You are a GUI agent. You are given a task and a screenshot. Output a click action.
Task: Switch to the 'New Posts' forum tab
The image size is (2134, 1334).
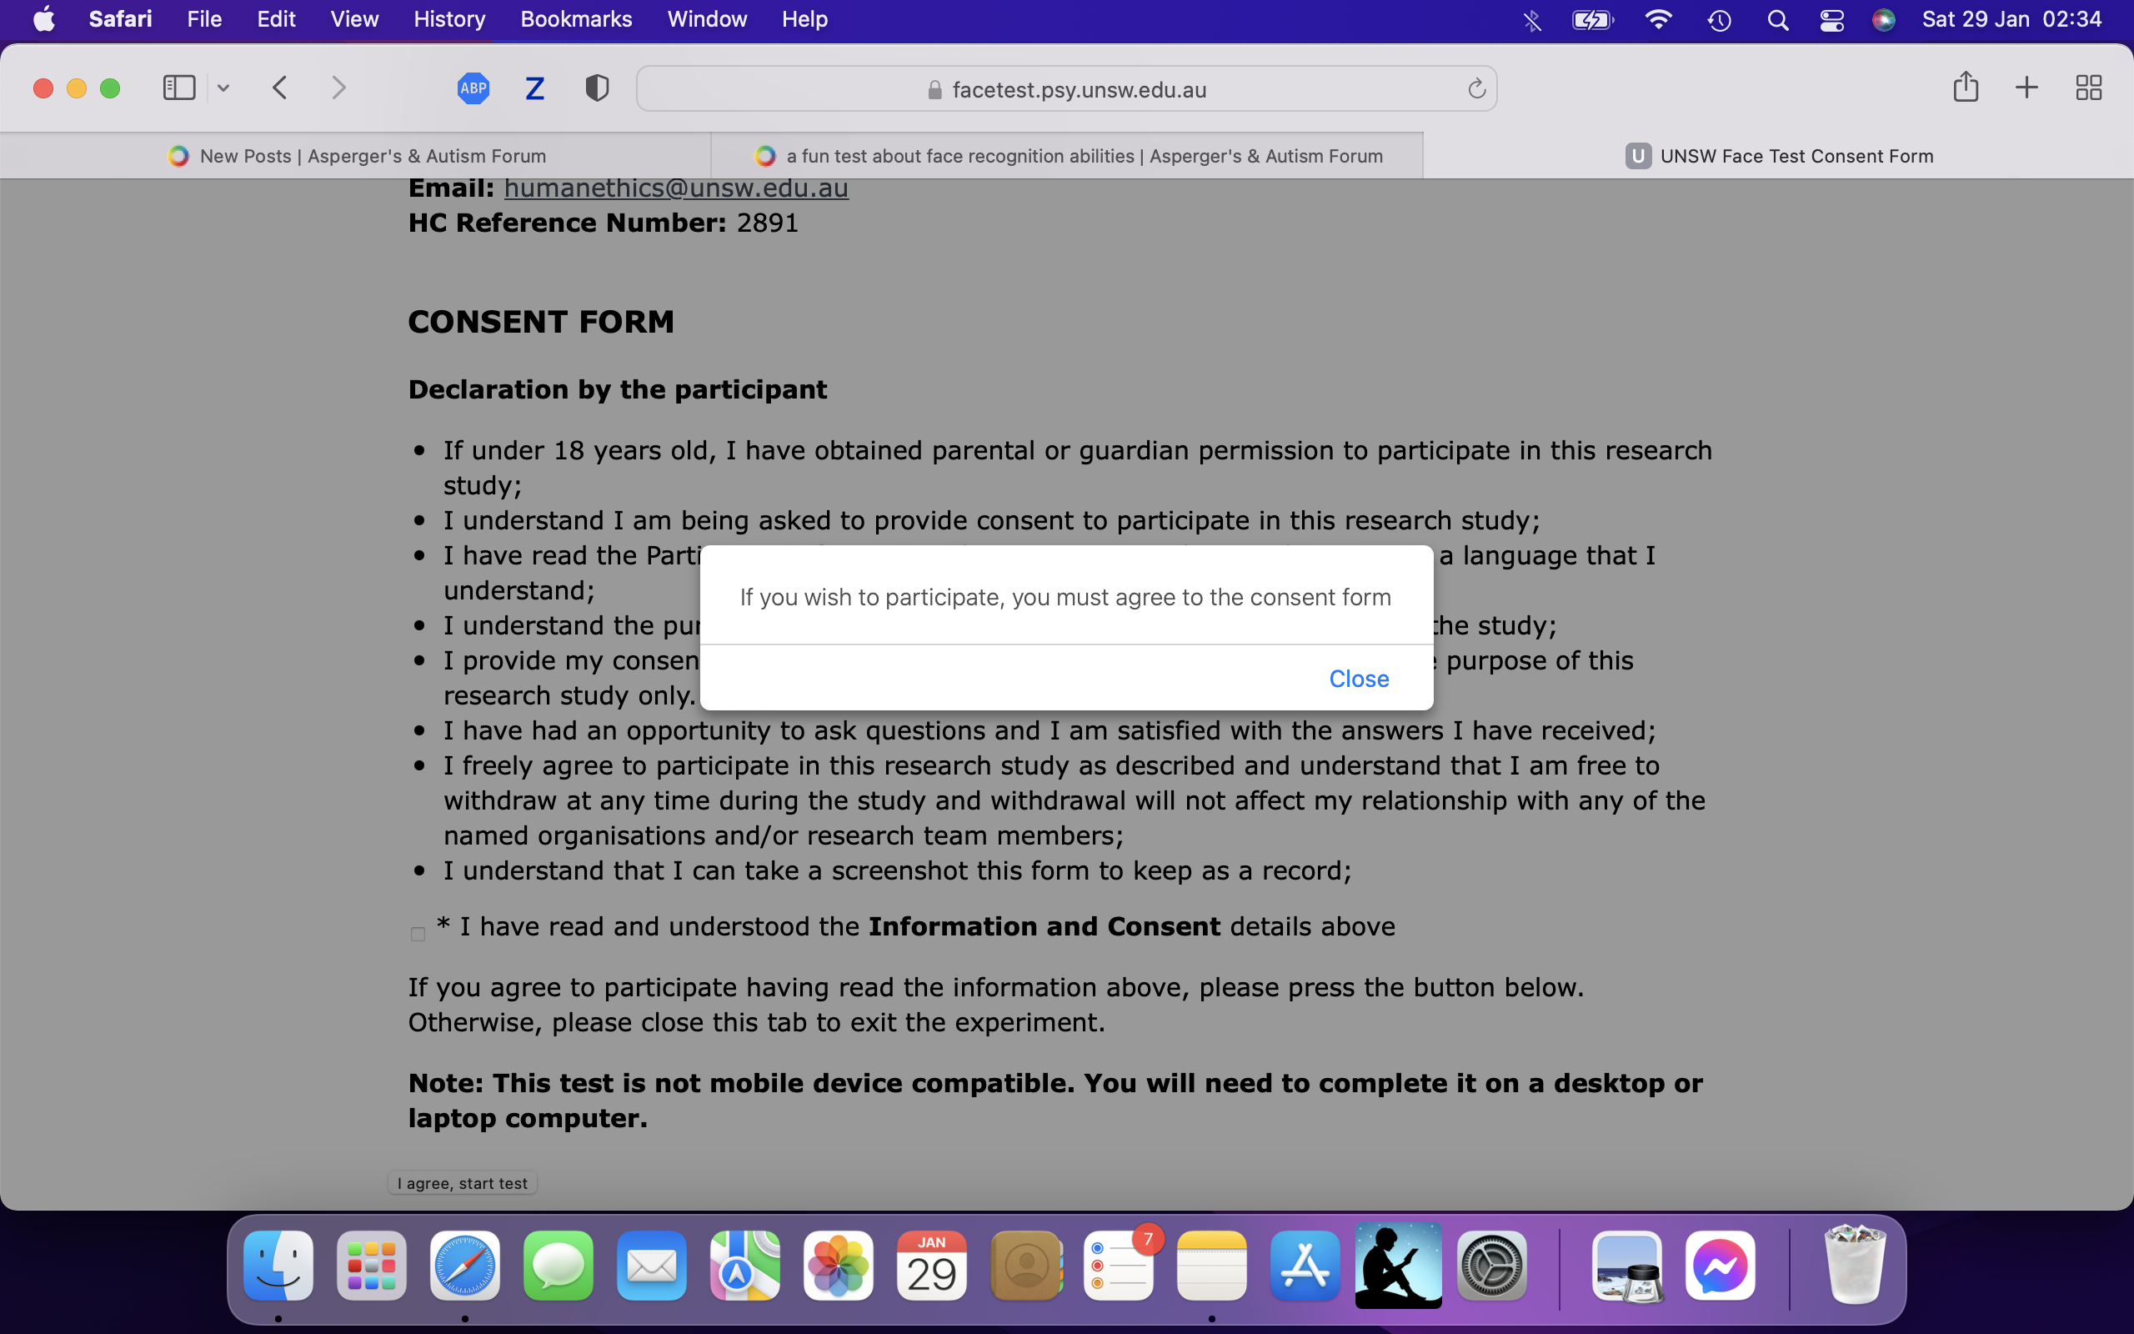(x=355, y=156)
